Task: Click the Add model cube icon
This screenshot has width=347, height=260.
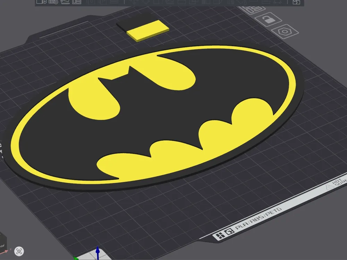Action: tap(41, 2)
